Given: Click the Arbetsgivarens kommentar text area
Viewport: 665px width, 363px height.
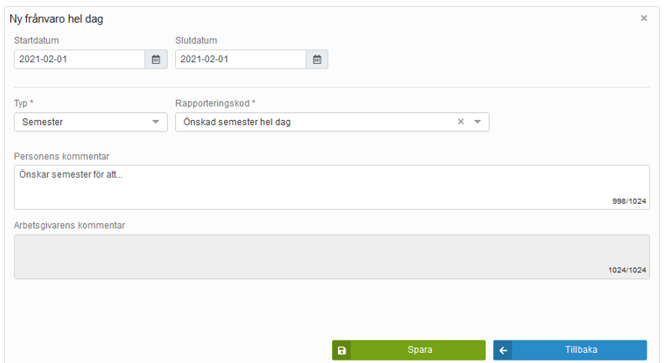Looking at the screenshot, I should [331, 256].
